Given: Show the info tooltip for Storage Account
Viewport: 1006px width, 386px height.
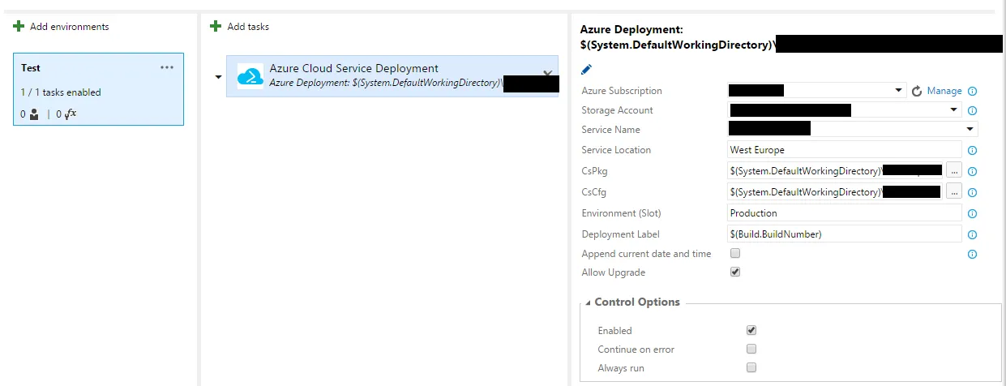Looking at the screenshot, I should (972, 111).
